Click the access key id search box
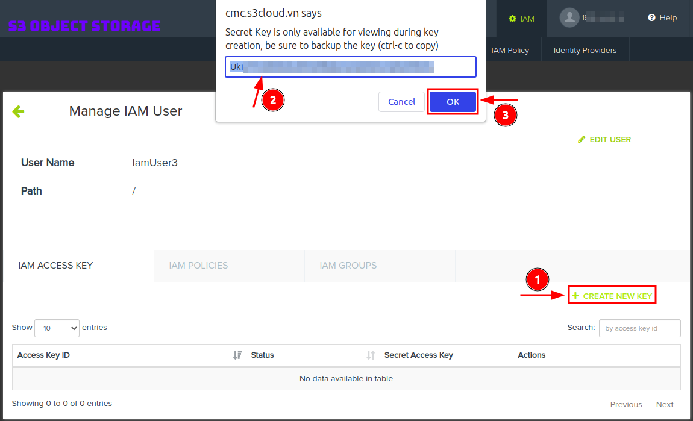Viewport: 693px width, 421px height. [639, 328]
